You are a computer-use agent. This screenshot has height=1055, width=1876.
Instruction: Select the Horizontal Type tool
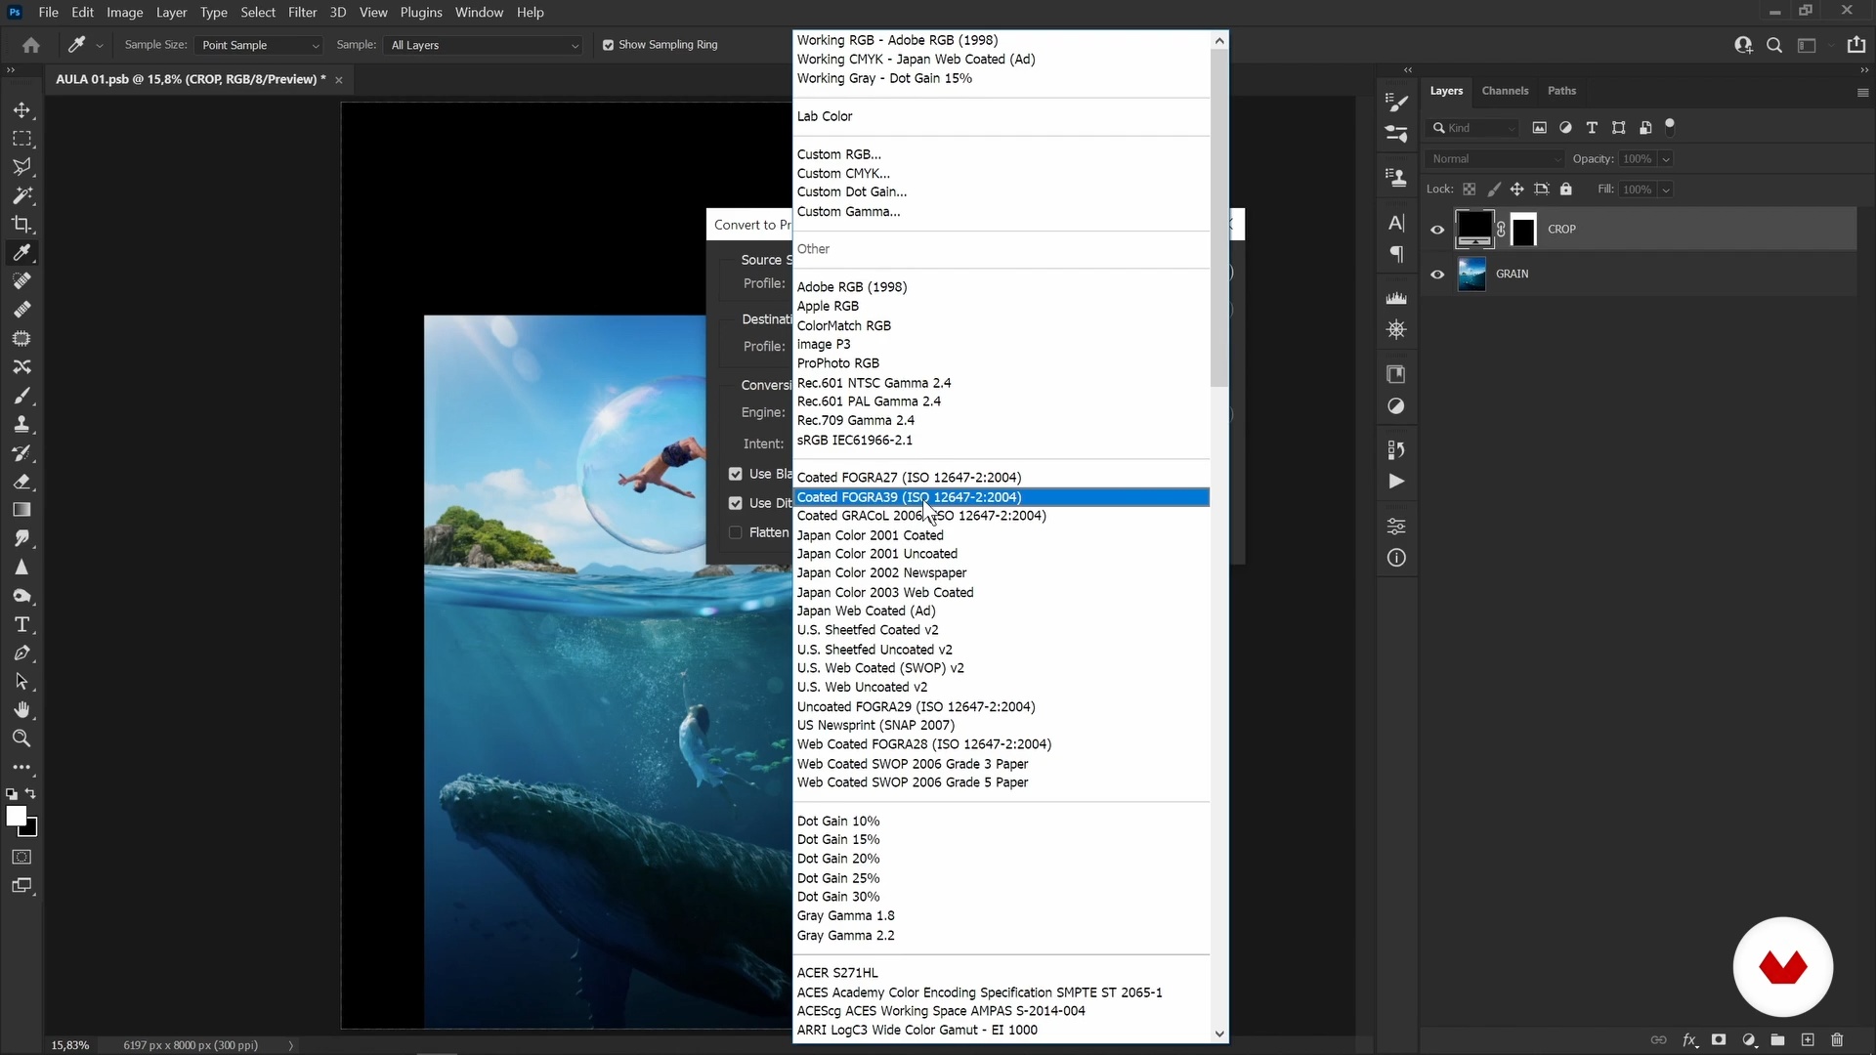(x=21, y=624)
